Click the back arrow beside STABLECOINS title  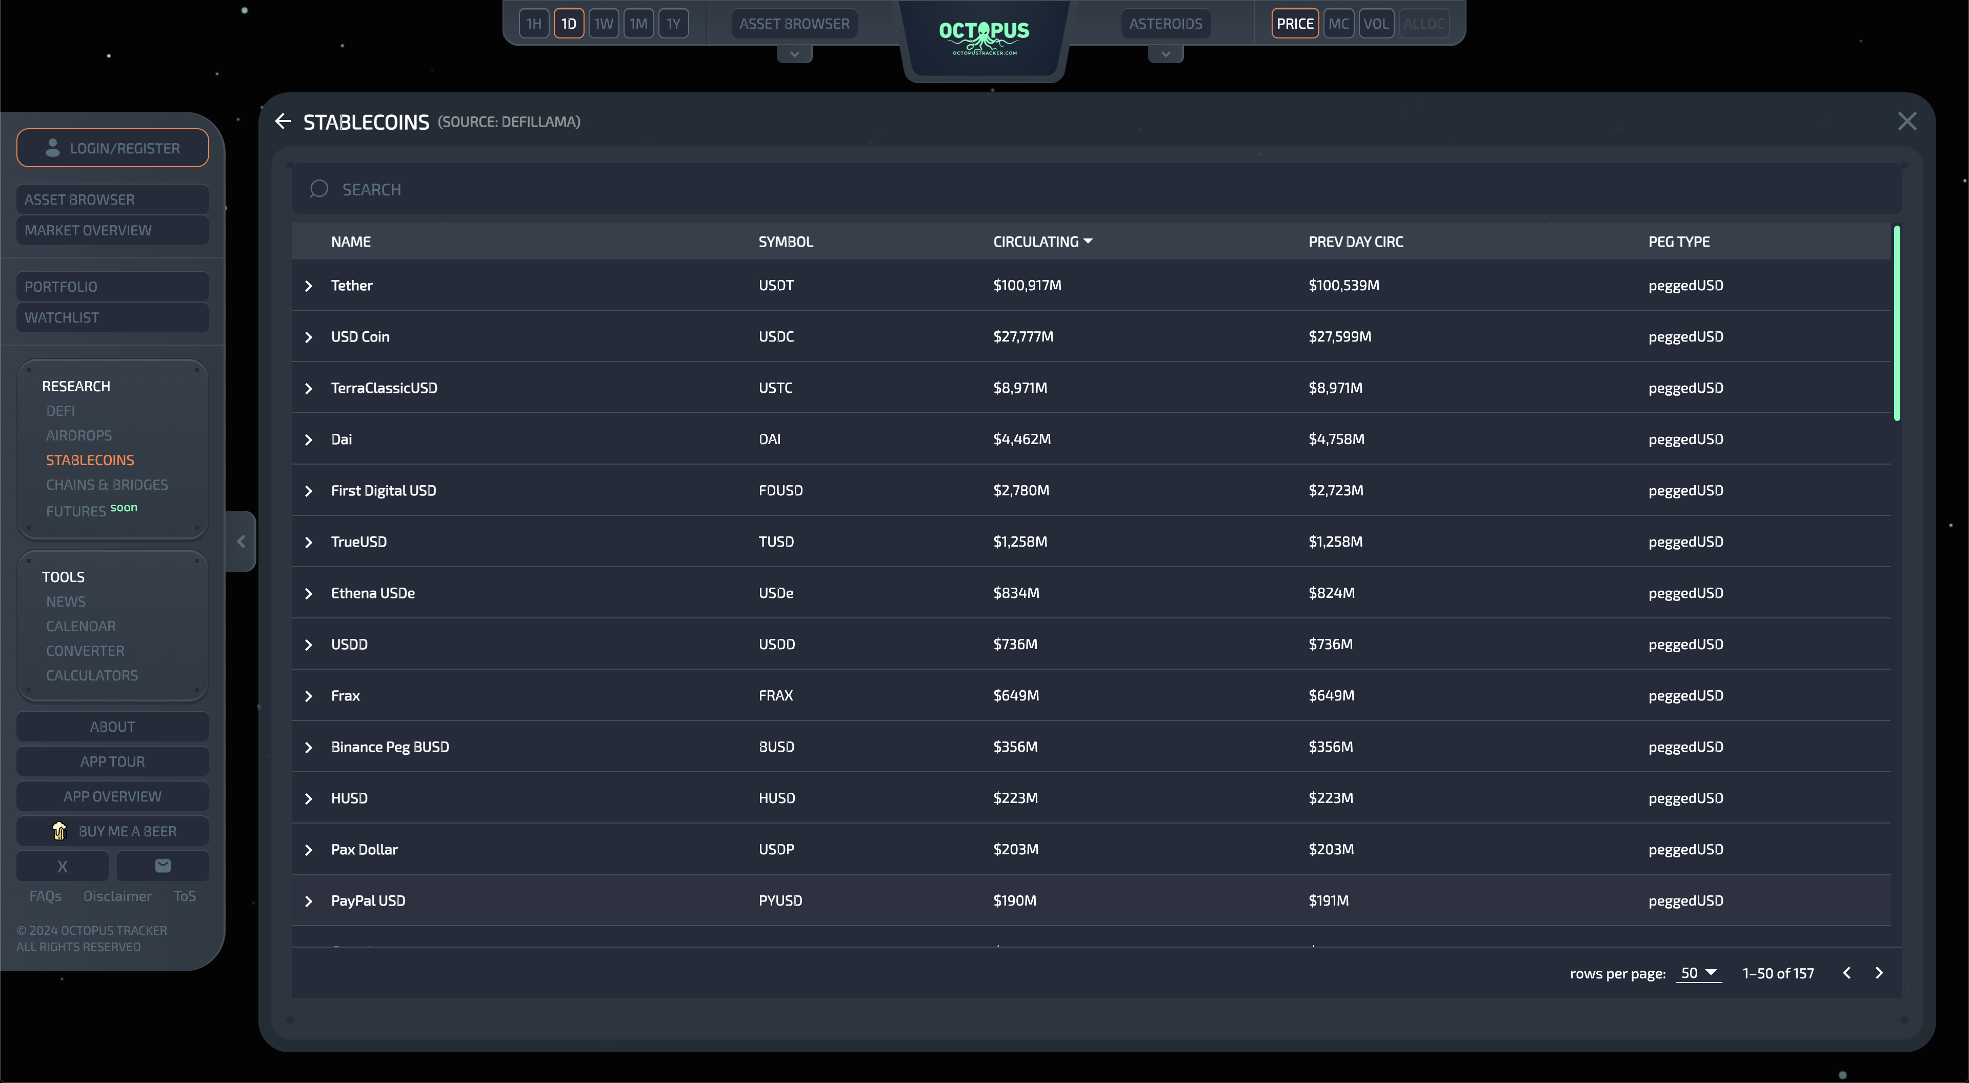pos(283,122)
